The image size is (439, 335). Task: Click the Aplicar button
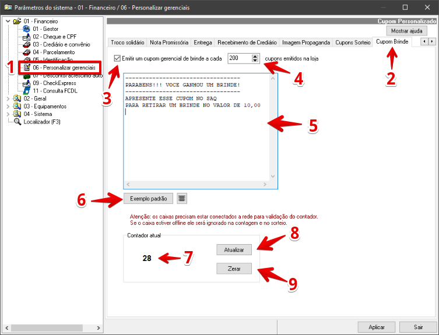[x=376, y=327]
